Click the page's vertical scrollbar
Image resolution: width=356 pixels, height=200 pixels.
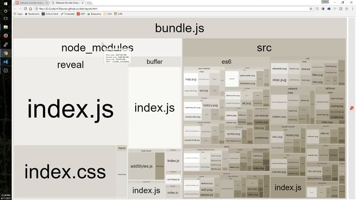352,108
